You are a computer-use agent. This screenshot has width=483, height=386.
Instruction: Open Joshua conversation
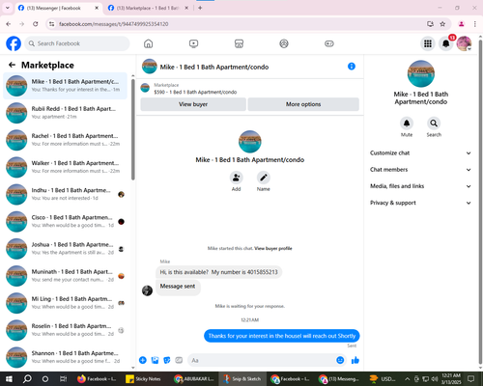[x=65, y=248]
